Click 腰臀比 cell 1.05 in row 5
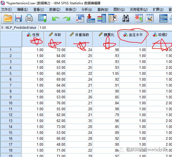Screen dimensions: 172x157 pos(106,73)
